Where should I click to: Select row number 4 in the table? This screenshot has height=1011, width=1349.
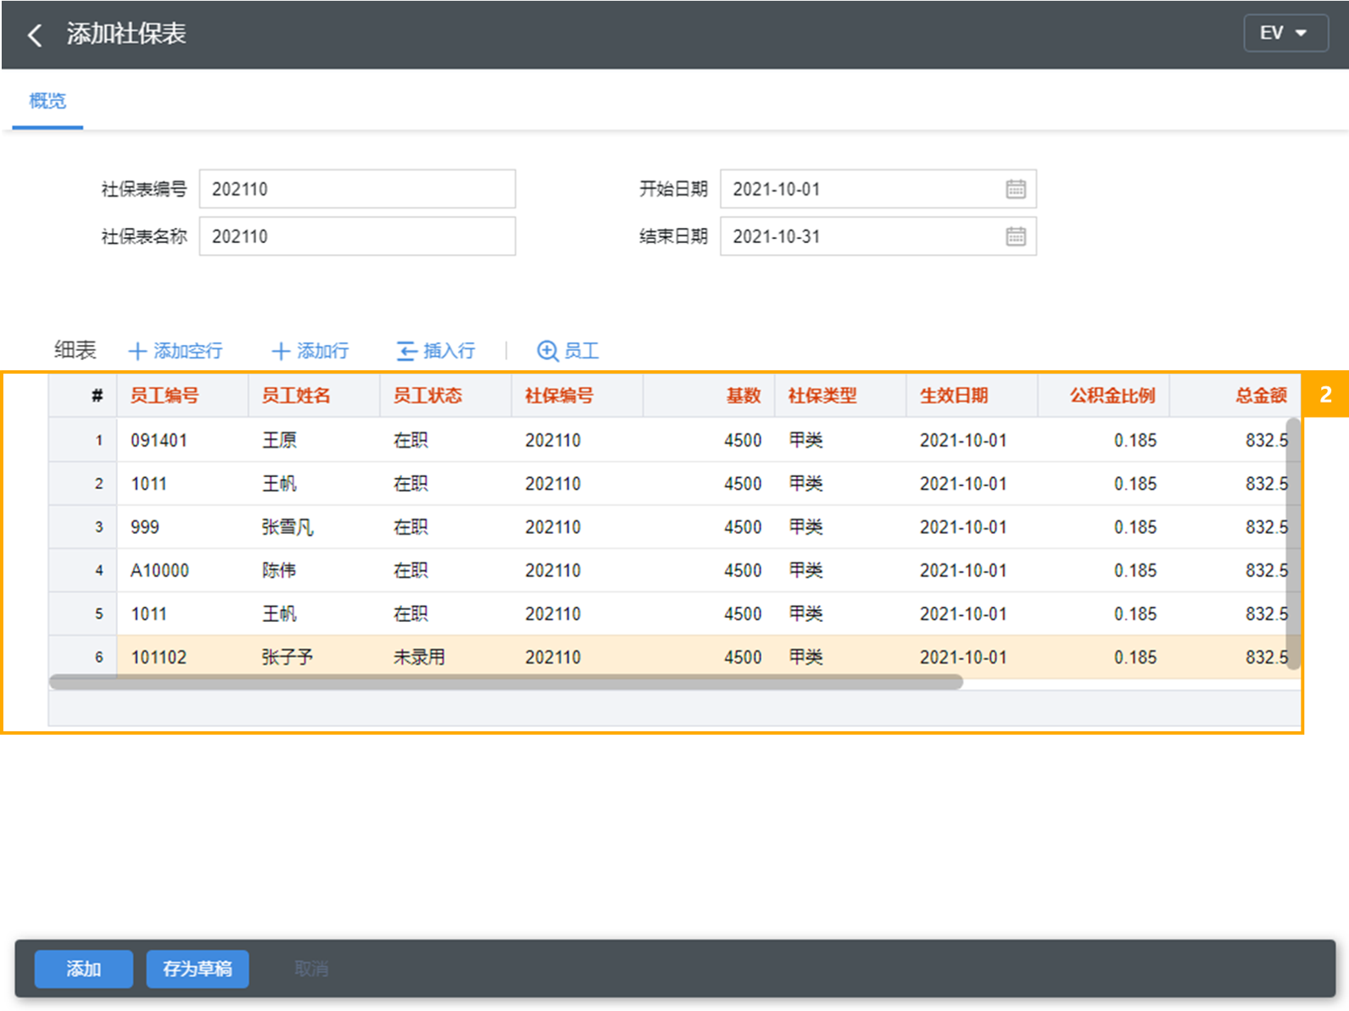[x=83, y=570]
